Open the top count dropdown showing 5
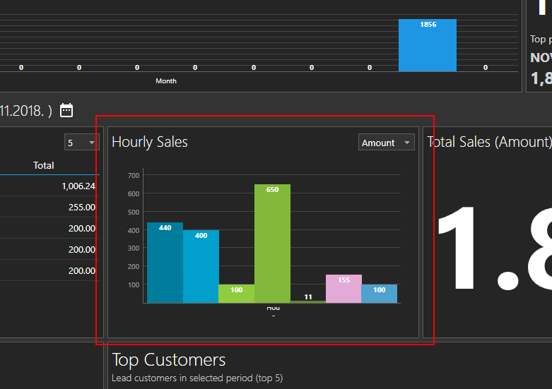The image size is (552, 389). [81, 143]
